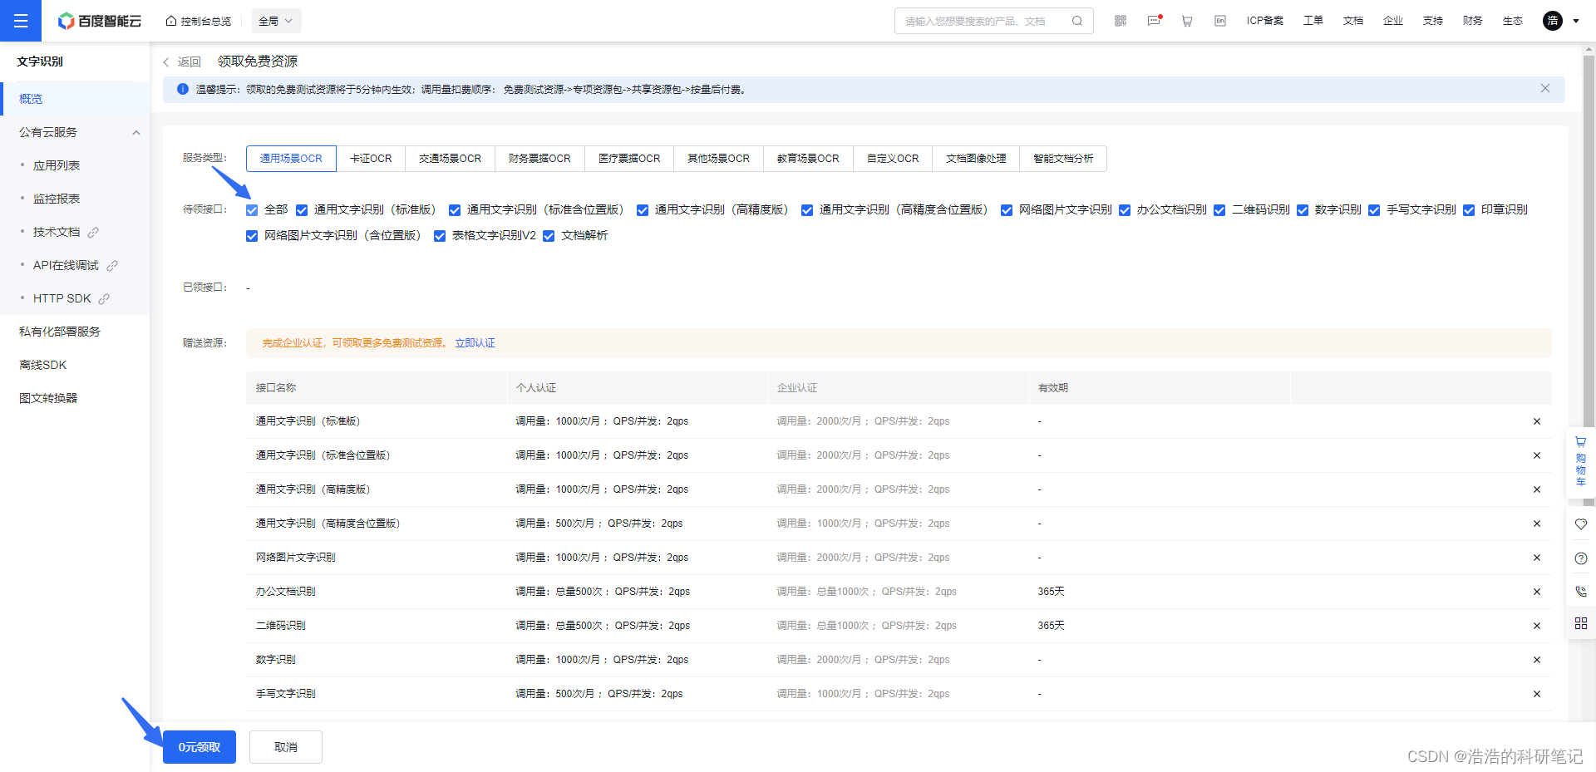
Task: Switch language with the En icon
Action: tap(1220, 21)
